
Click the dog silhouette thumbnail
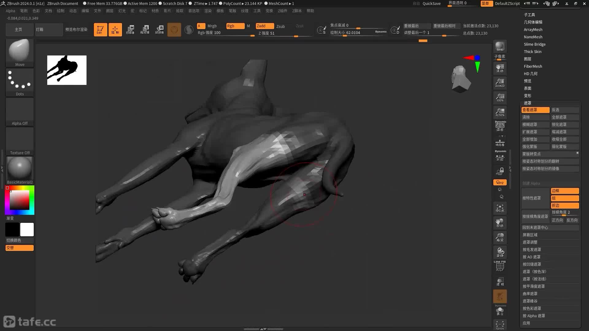(67, 70)
